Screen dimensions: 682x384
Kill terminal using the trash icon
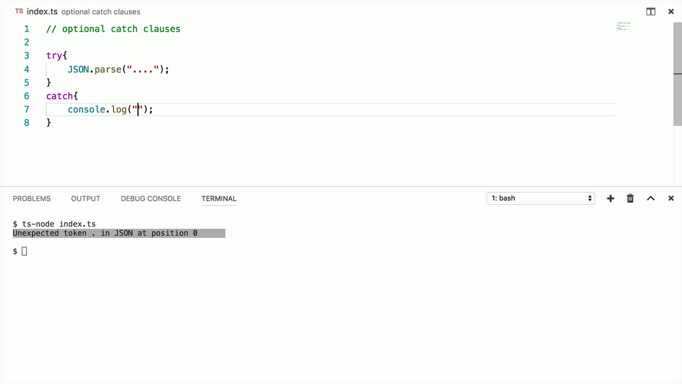click(630, 198)
